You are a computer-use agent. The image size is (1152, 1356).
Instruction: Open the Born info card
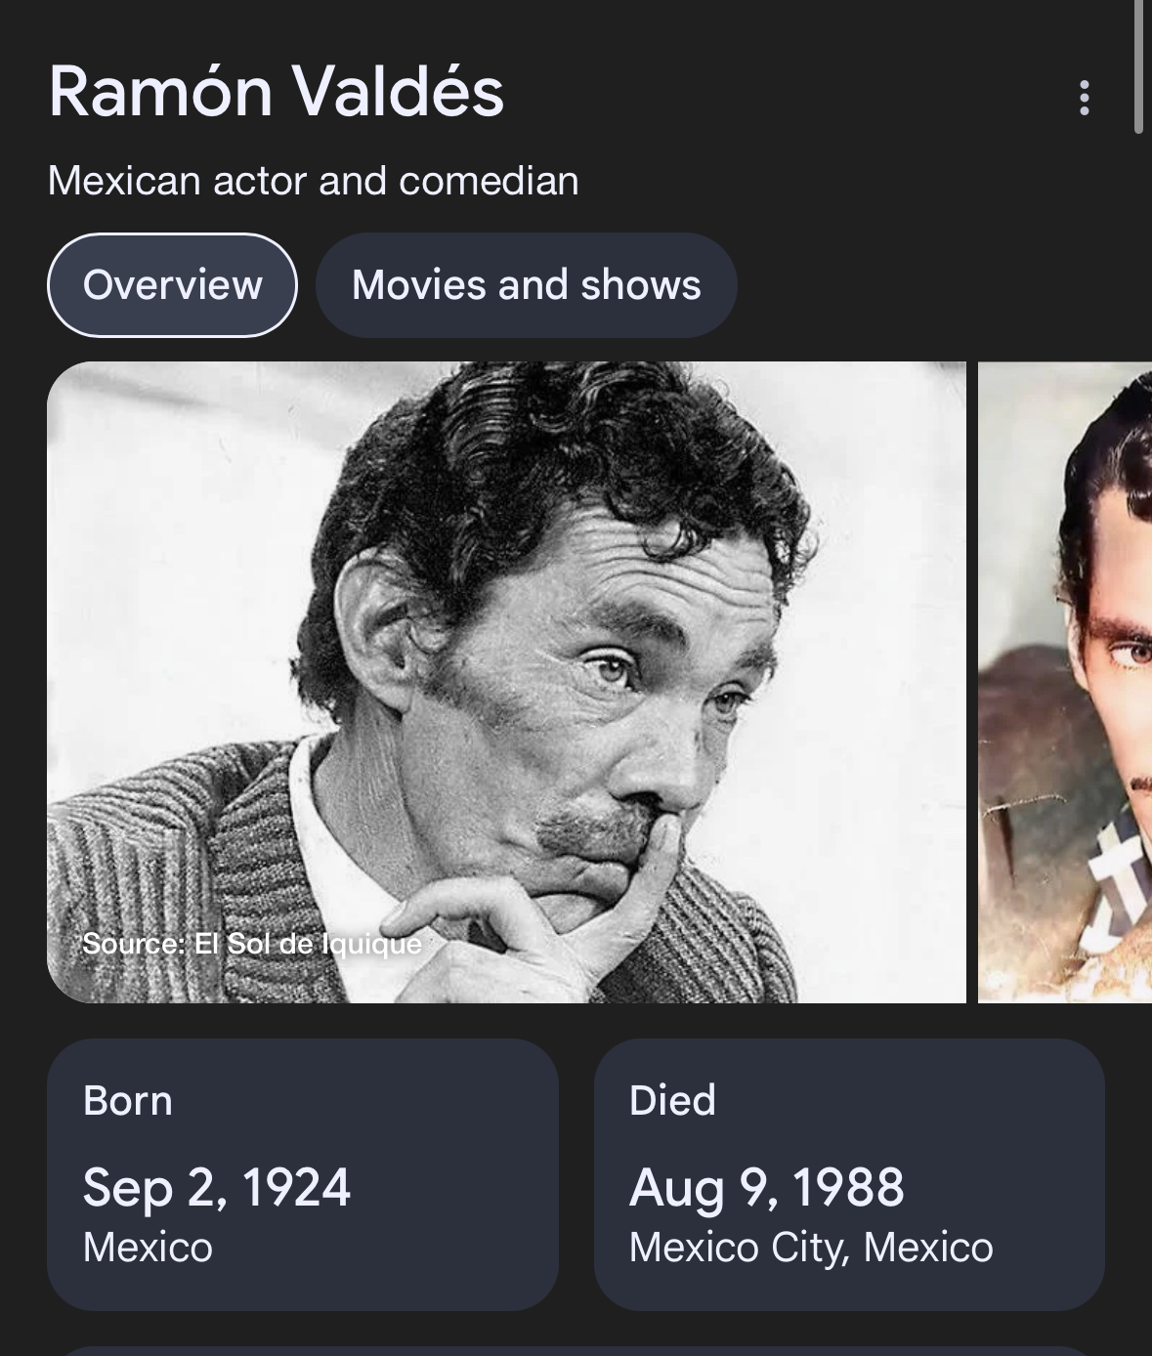(303, 1174)
